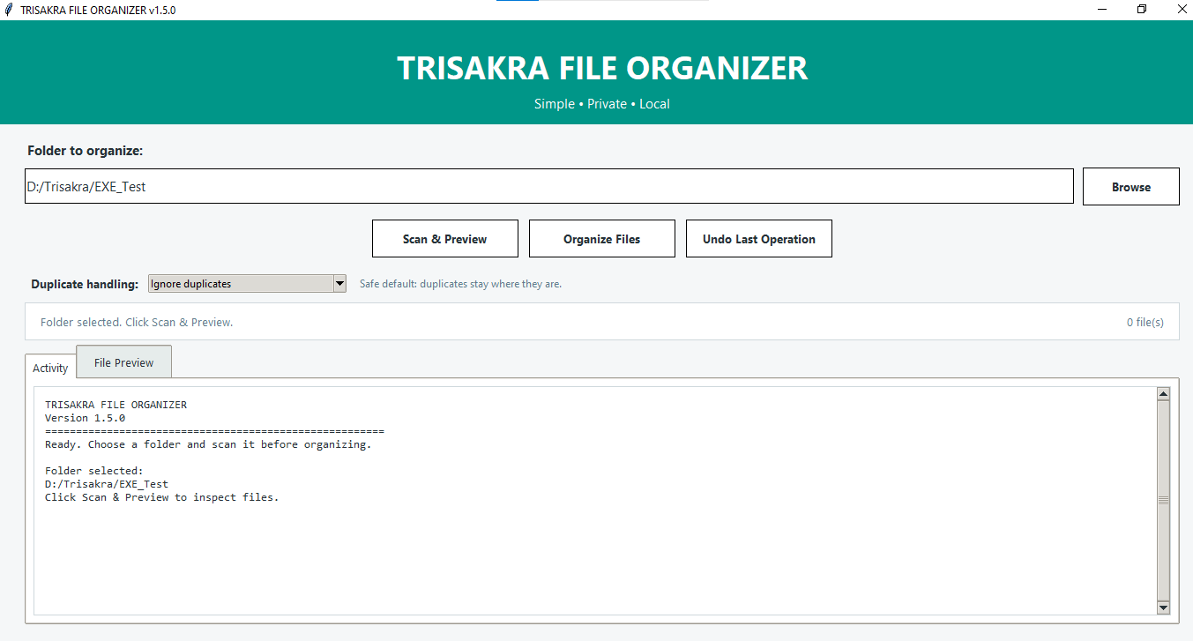1193x641 pixels.
Task: Select the Activity tab
Action: click(x=50, y=368)
